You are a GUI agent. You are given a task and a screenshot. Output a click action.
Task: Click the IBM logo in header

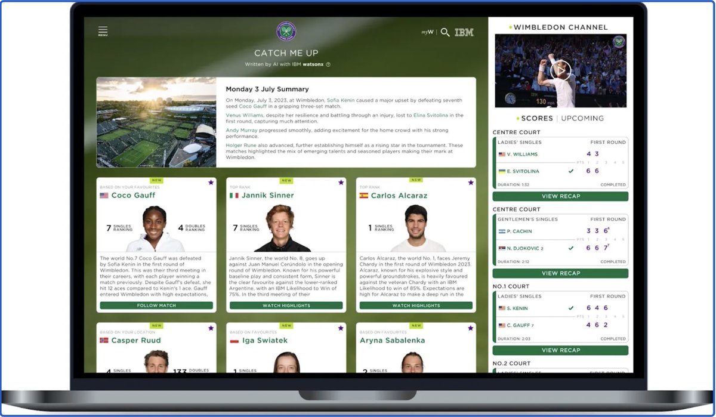464,32
